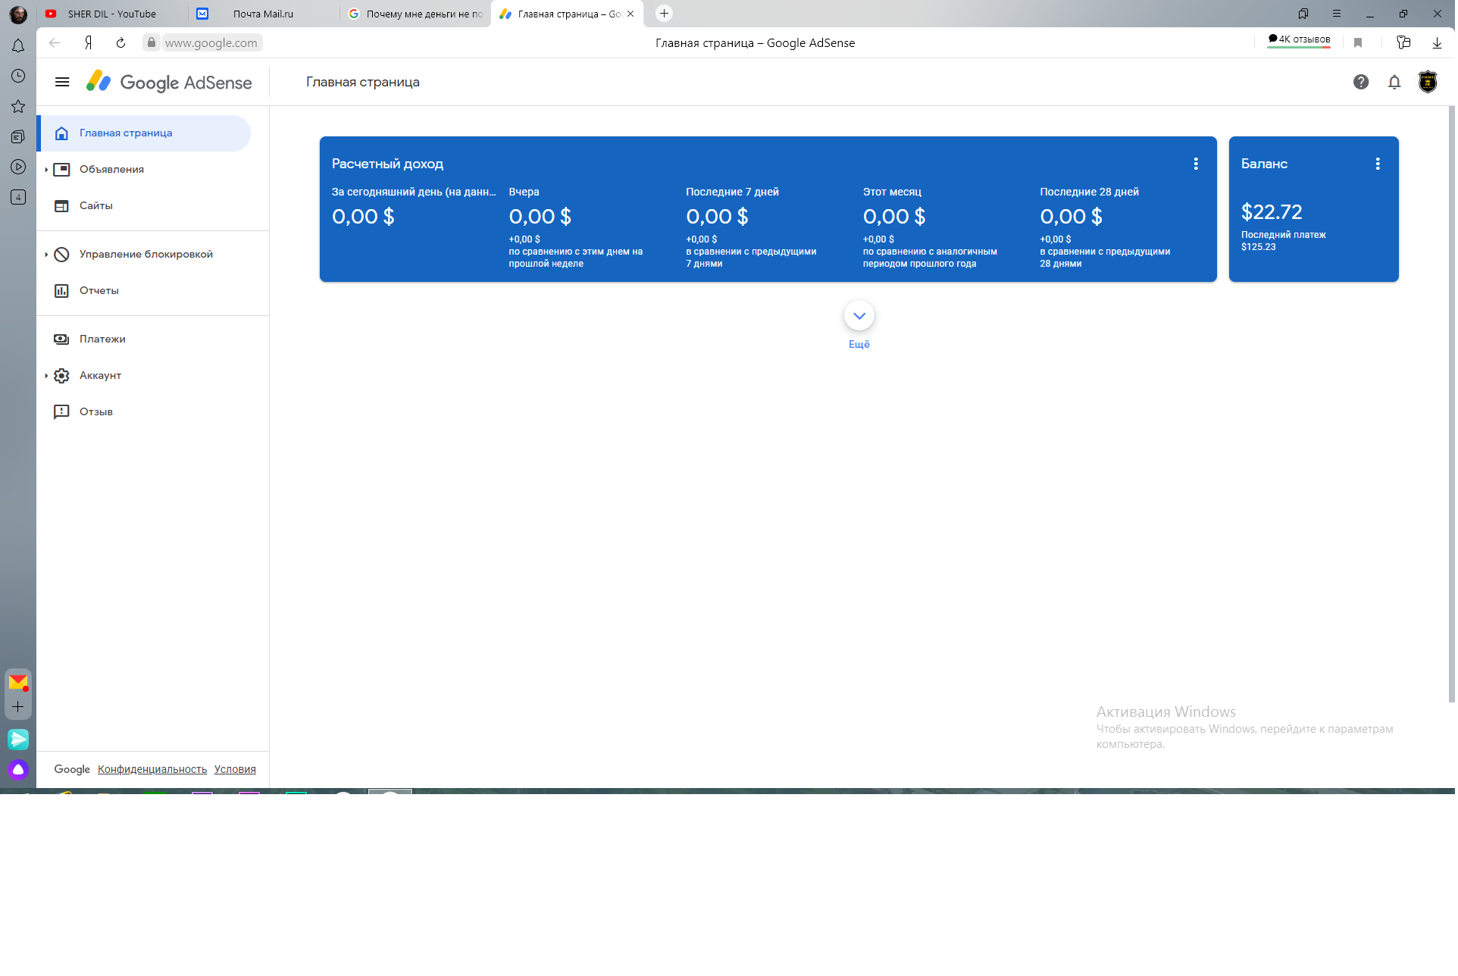Click the help question mark icon

(1361, 82)
